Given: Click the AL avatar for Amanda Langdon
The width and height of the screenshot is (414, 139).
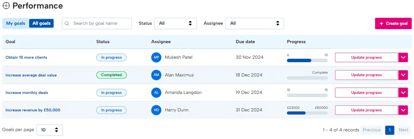Looking at the screenshot, I should tap(156, 93).
